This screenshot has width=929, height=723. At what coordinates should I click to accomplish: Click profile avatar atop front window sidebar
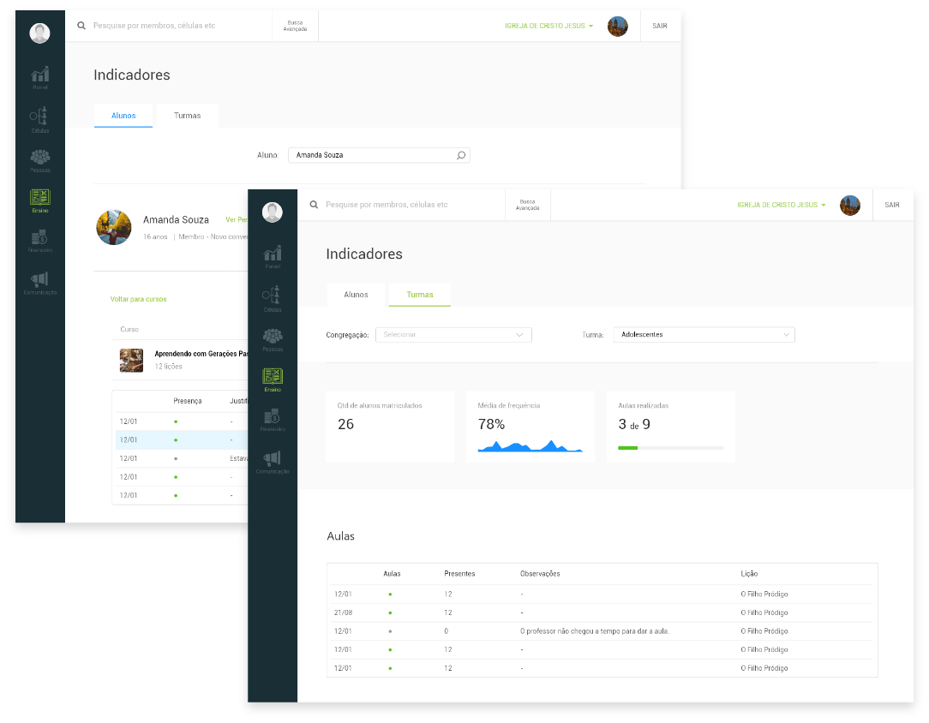click(273, 212)
